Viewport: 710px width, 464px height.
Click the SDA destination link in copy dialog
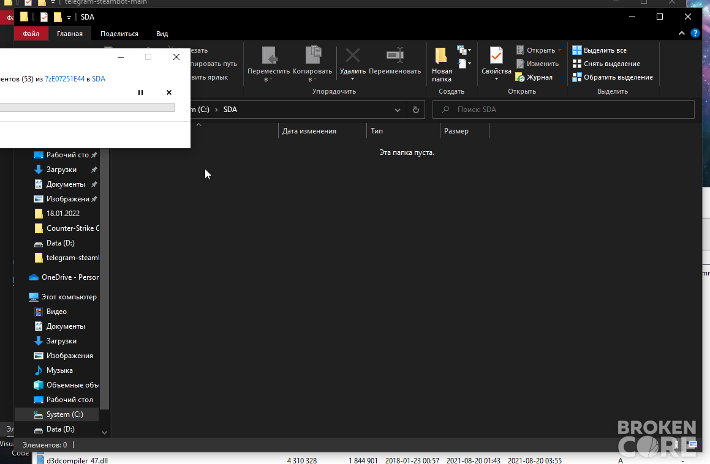click(99, 79)
